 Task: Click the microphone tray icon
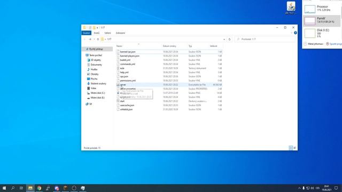(304, 188)
